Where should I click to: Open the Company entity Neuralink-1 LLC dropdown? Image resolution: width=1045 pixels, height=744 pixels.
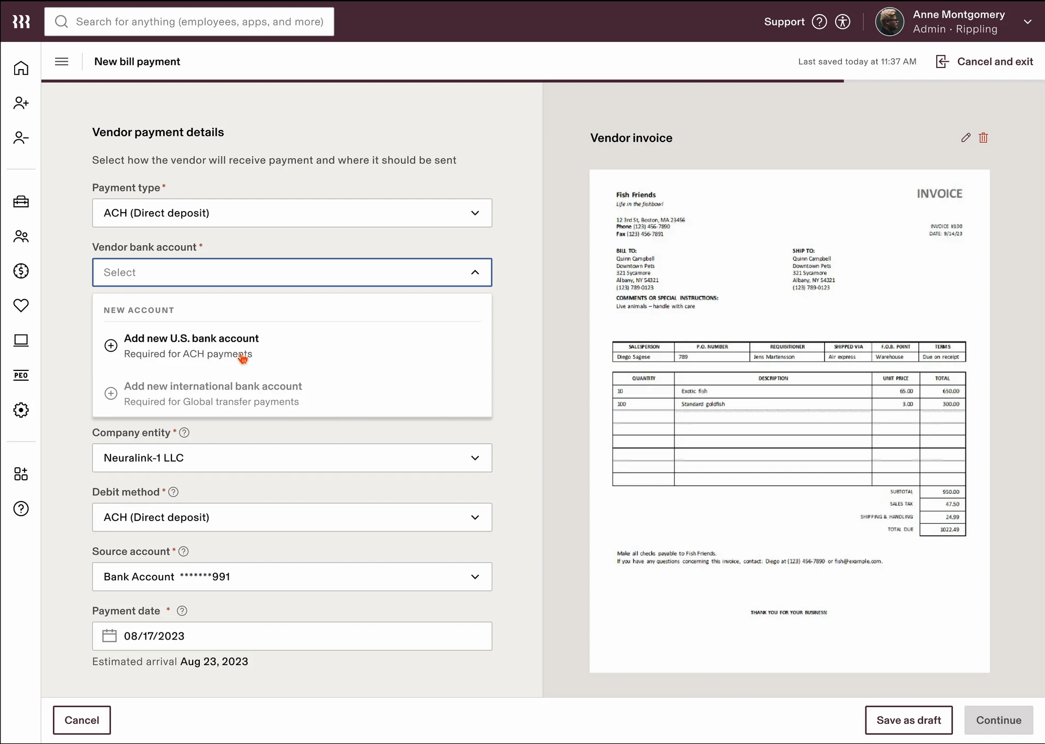click(292, 458)
